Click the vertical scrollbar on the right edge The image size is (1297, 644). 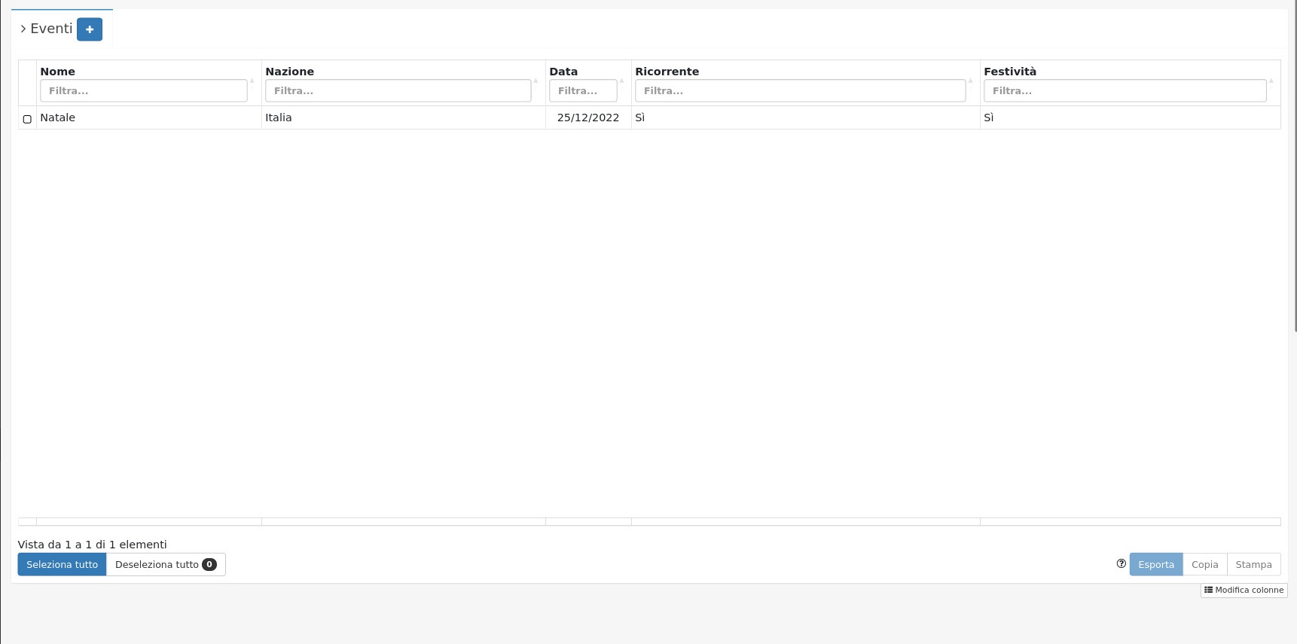1294,166
